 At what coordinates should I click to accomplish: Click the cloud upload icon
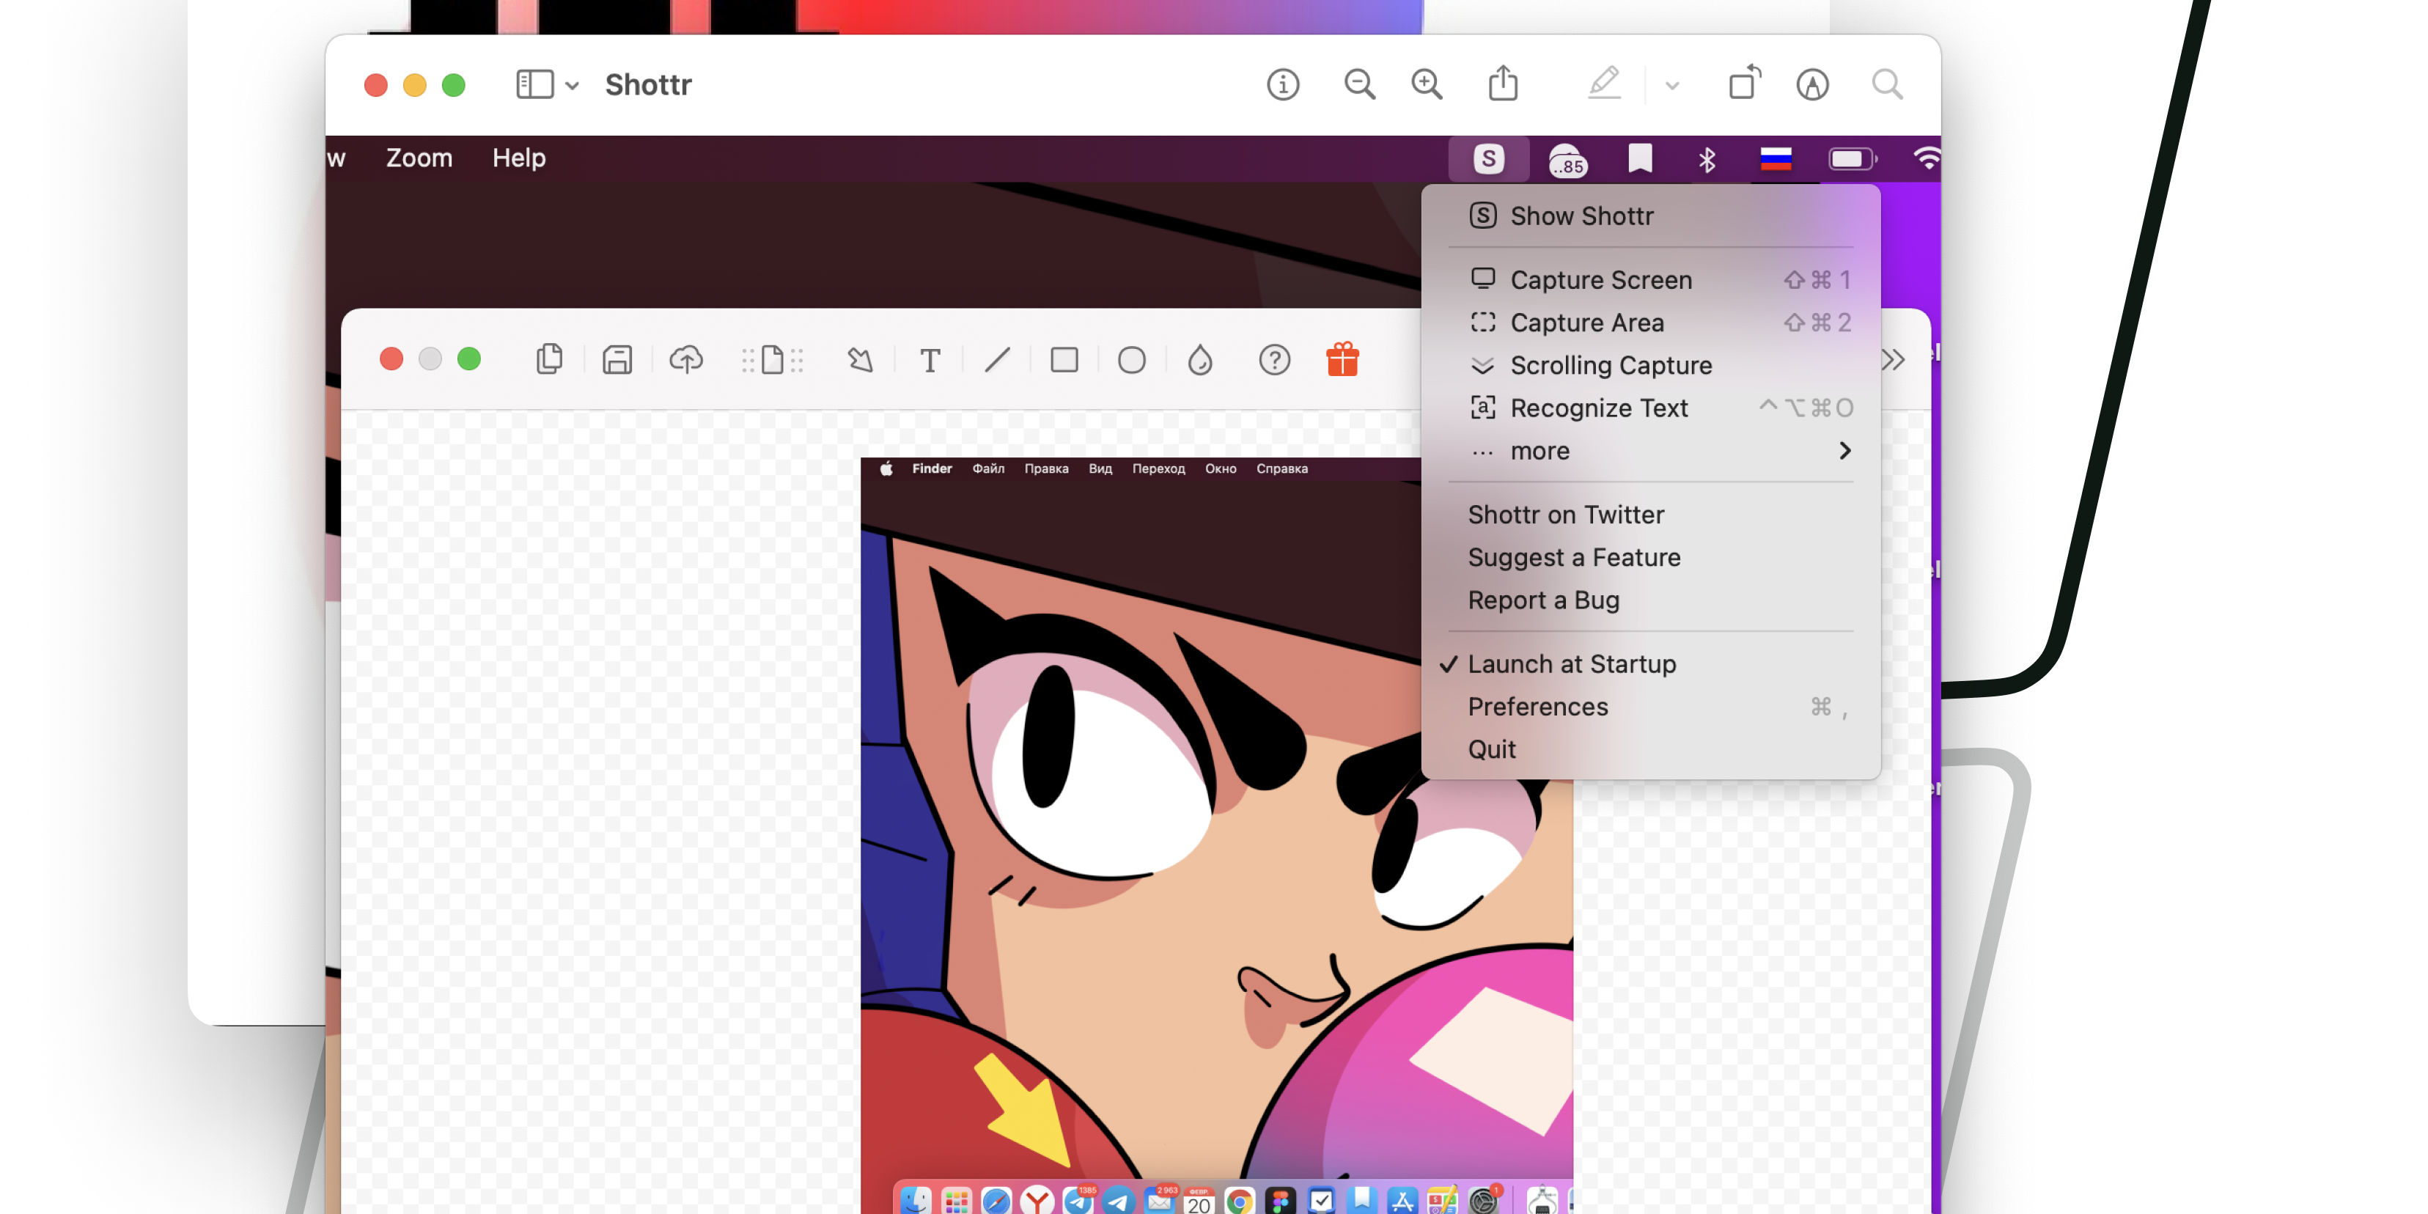tap(686, 360)
